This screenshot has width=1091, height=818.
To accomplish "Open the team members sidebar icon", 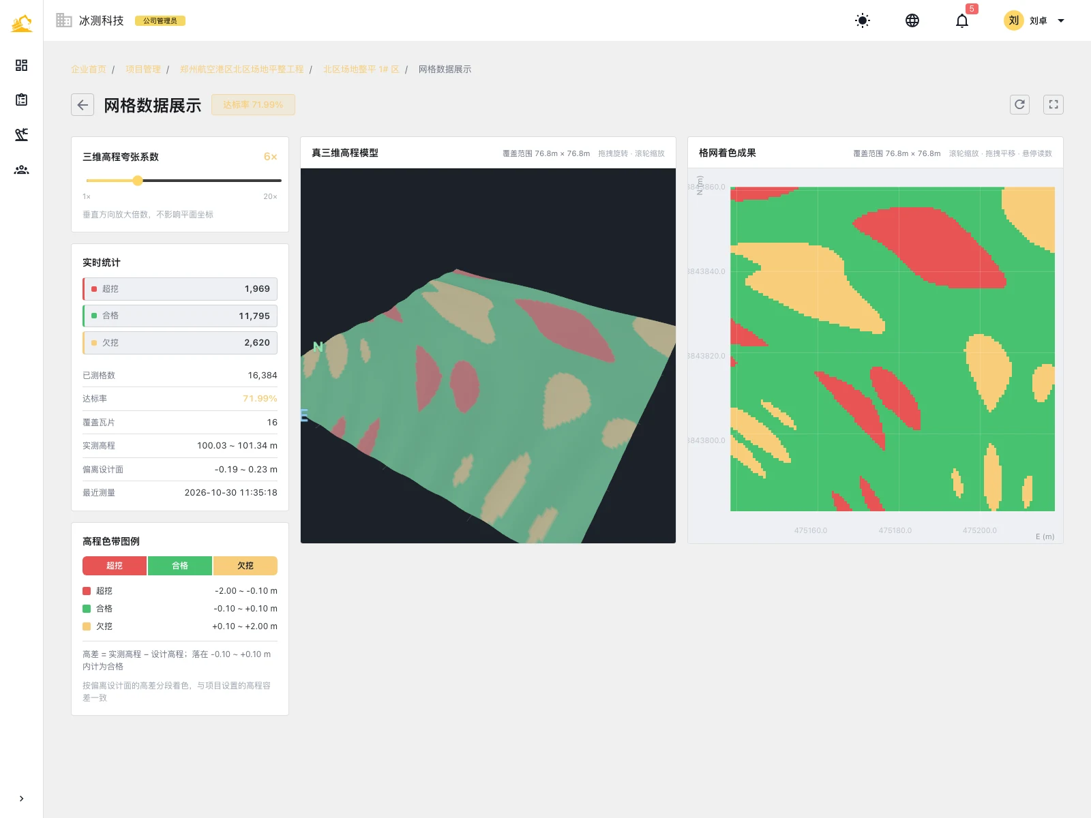I will tap(21, 170).
